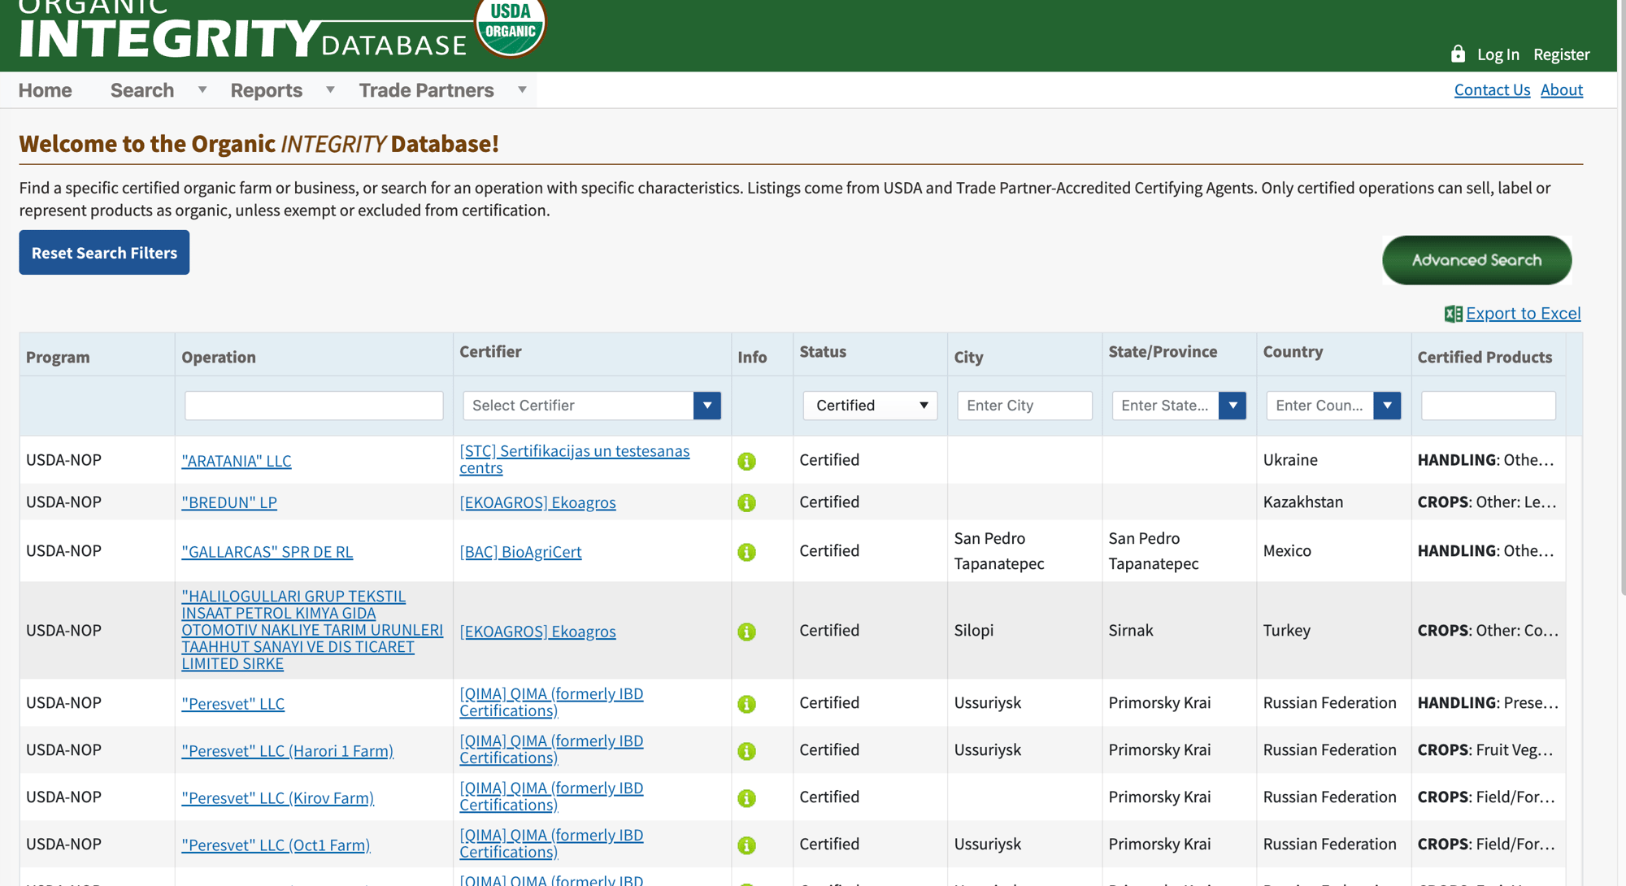The height and width of the screenshot is (886, 1626).
Task: Open the Status filter set to Certified
Action: tap(870, 406)
